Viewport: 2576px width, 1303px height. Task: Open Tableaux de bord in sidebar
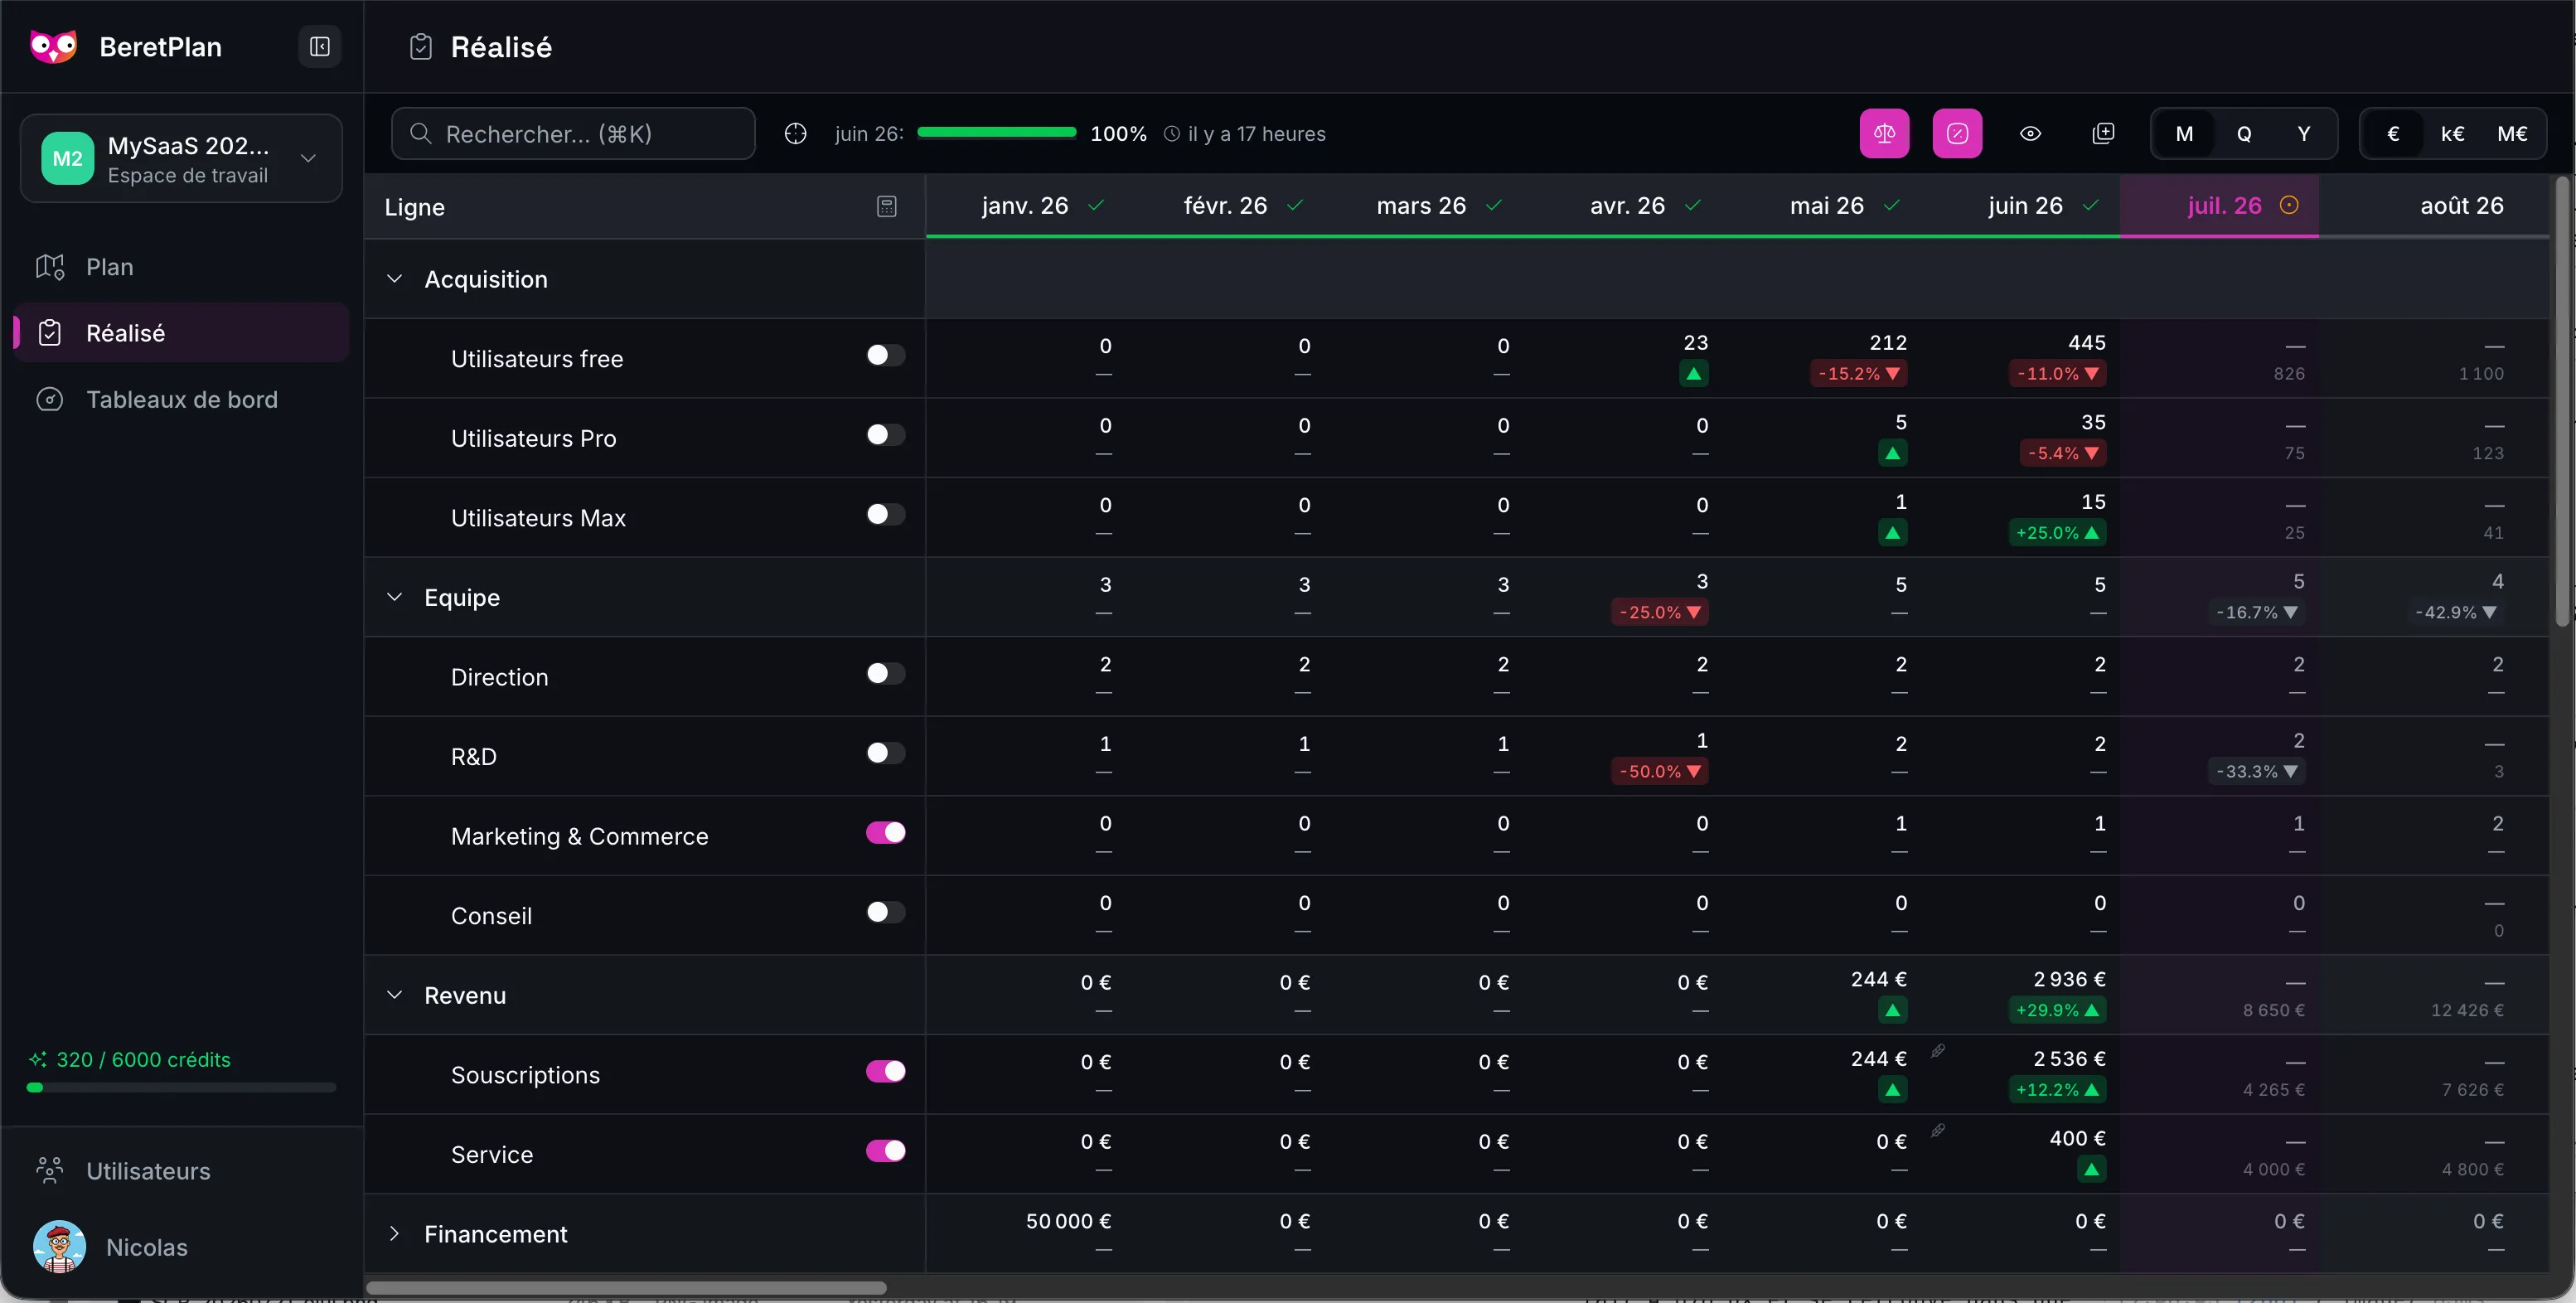(x=182, y=400)
